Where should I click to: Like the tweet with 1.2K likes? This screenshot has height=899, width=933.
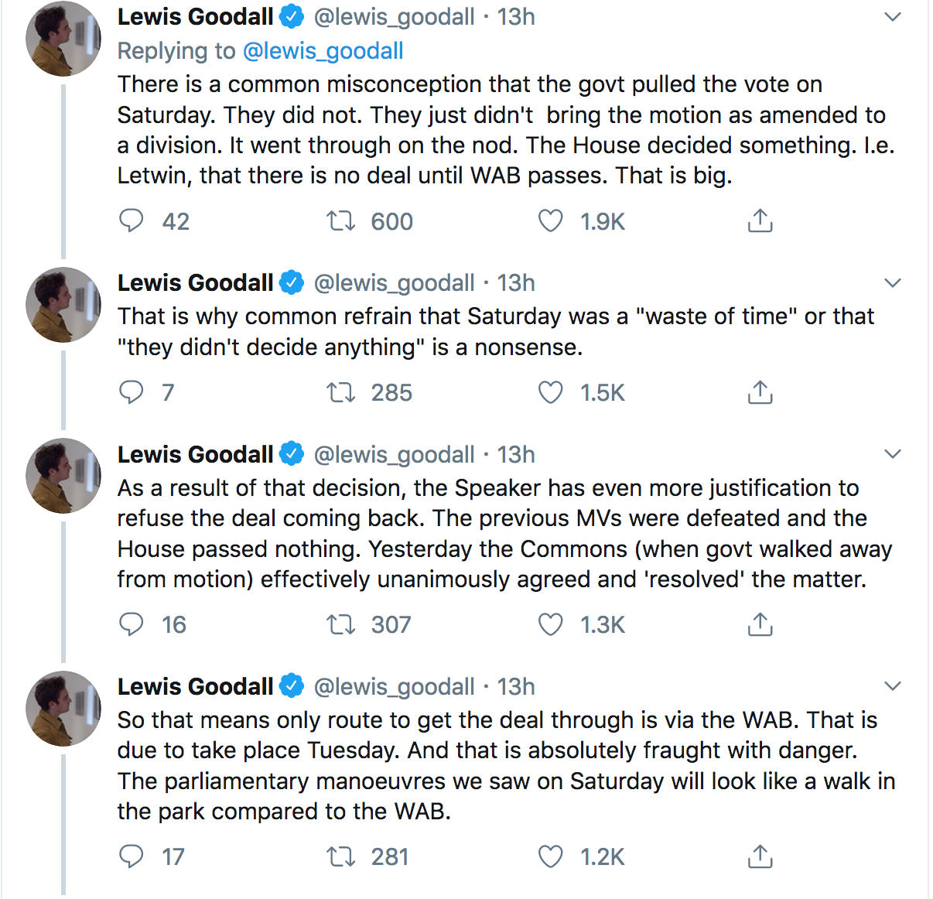point(550,856)
